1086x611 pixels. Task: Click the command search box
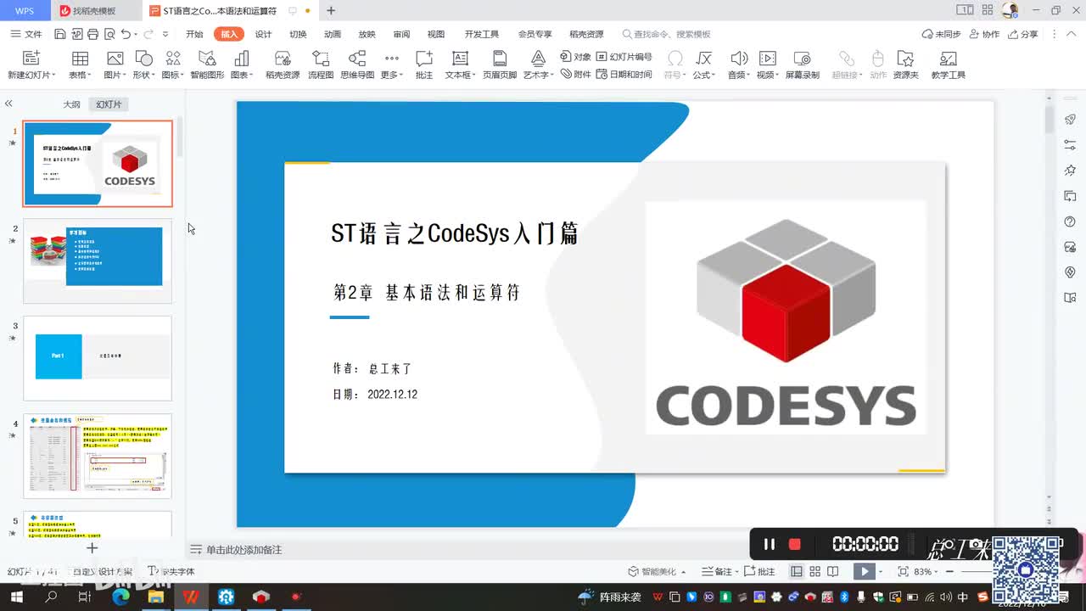[x=667, y=34]
